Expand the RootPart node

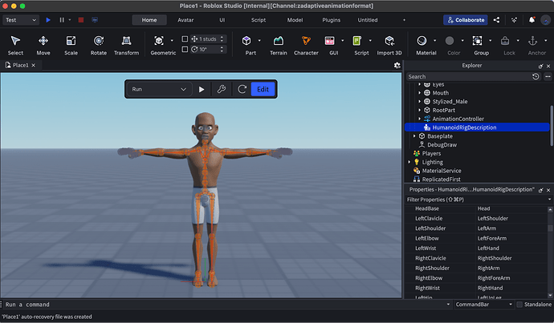(x=419, y=110)
